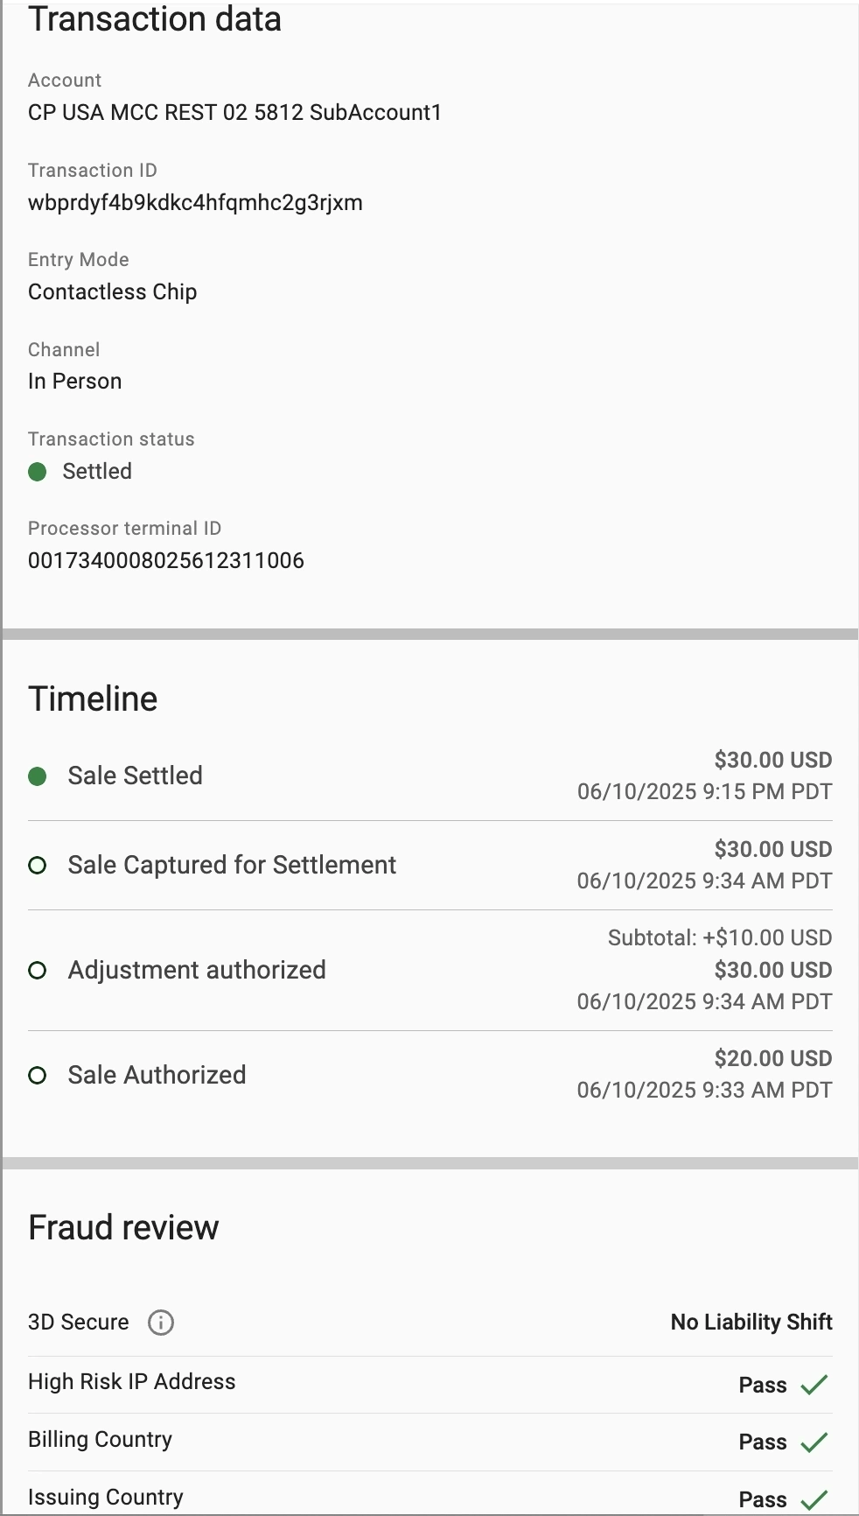This screenshot has height=1516, width=859.
Task: Click the Sale Settled green timeline dot
Action: click(38, 776)
